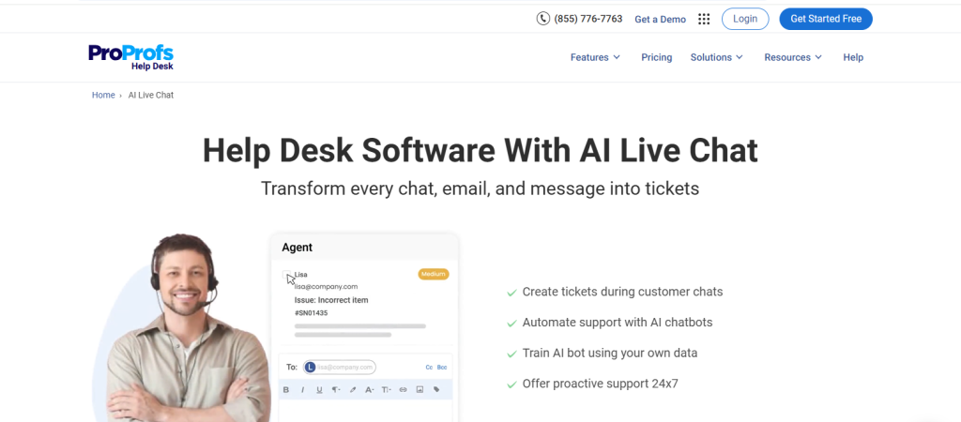Image resolution: width=961 pixels, height=422 pixels.
Task: Click the Home breadcrumb link
Action: pos(103,95)
